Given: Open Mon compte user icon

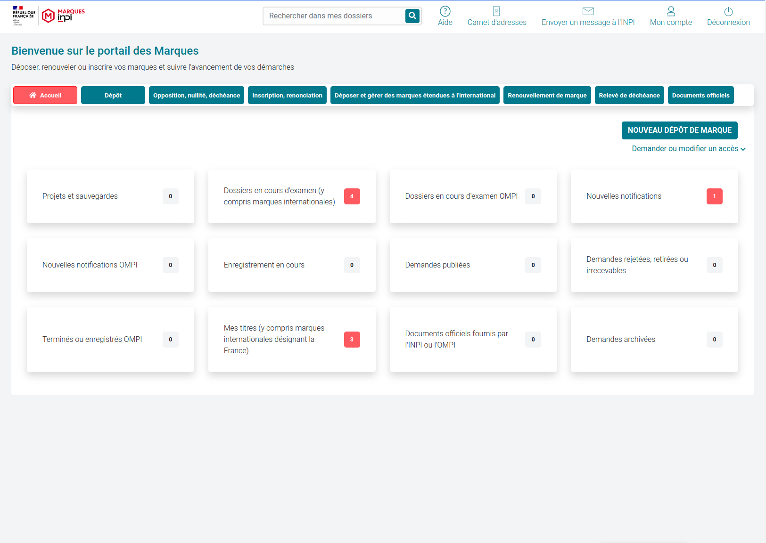Looking at the screenshot, I should (x=671, y=11).
